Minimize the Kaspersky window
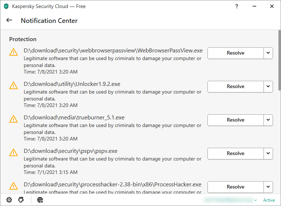281x206 pixels. pyautogui.click(x=254, y=6)
